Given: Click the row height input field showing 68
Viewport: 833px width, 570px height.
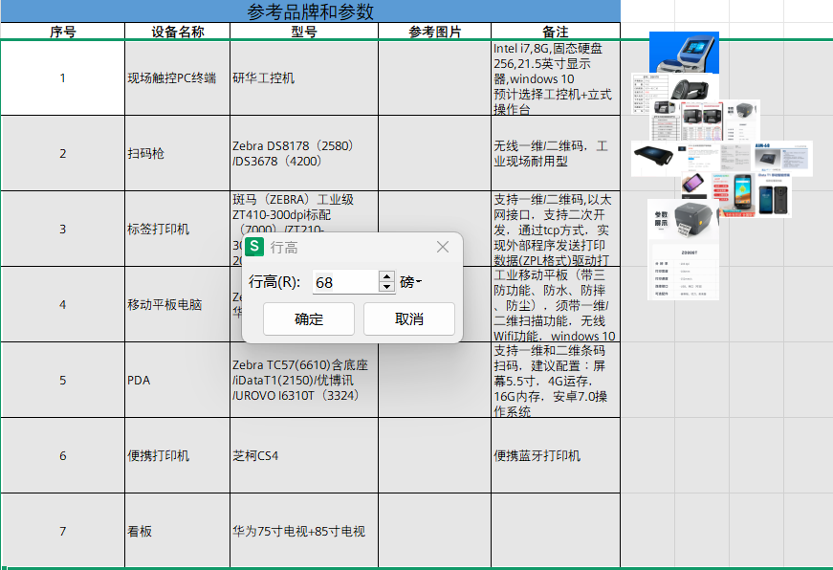Looking at the screenshot, I should pos(345,282).
